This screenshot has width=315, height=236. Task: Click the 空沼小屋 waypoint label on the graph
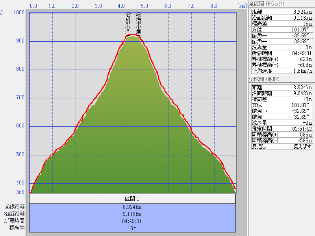click(x=138, y=24)
